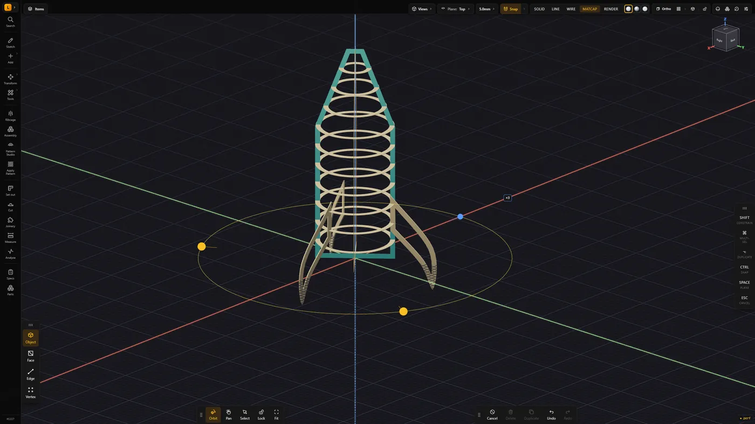This screenshot has width=755, height=424.
Task: Switch selection mode to Vertex
Action: coord(31,393)
